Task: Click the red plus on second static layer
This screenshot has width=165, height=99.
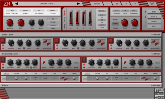Action: 57,48
